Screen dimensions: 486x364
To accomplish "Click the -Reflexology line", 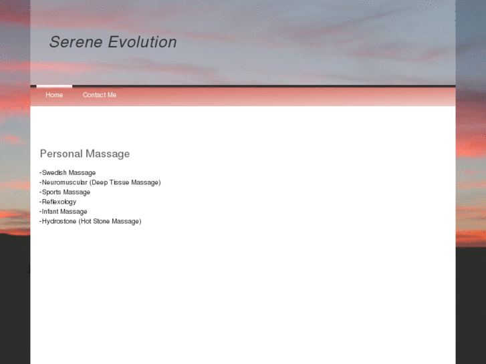I will tap(58, 202).
